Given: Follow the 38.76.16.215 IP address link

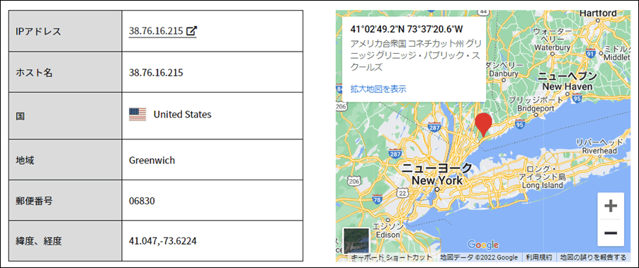Looking at the screenshot, I should pos(156,31).
